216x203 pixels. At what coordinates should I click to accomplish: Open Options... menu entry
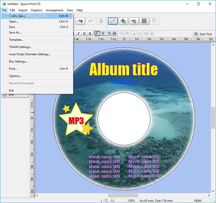pyautogui.click(x=37, y=76)
